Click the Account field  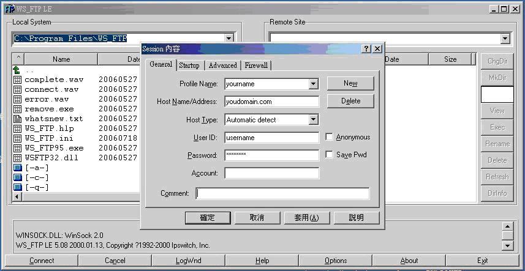[272, 173]
